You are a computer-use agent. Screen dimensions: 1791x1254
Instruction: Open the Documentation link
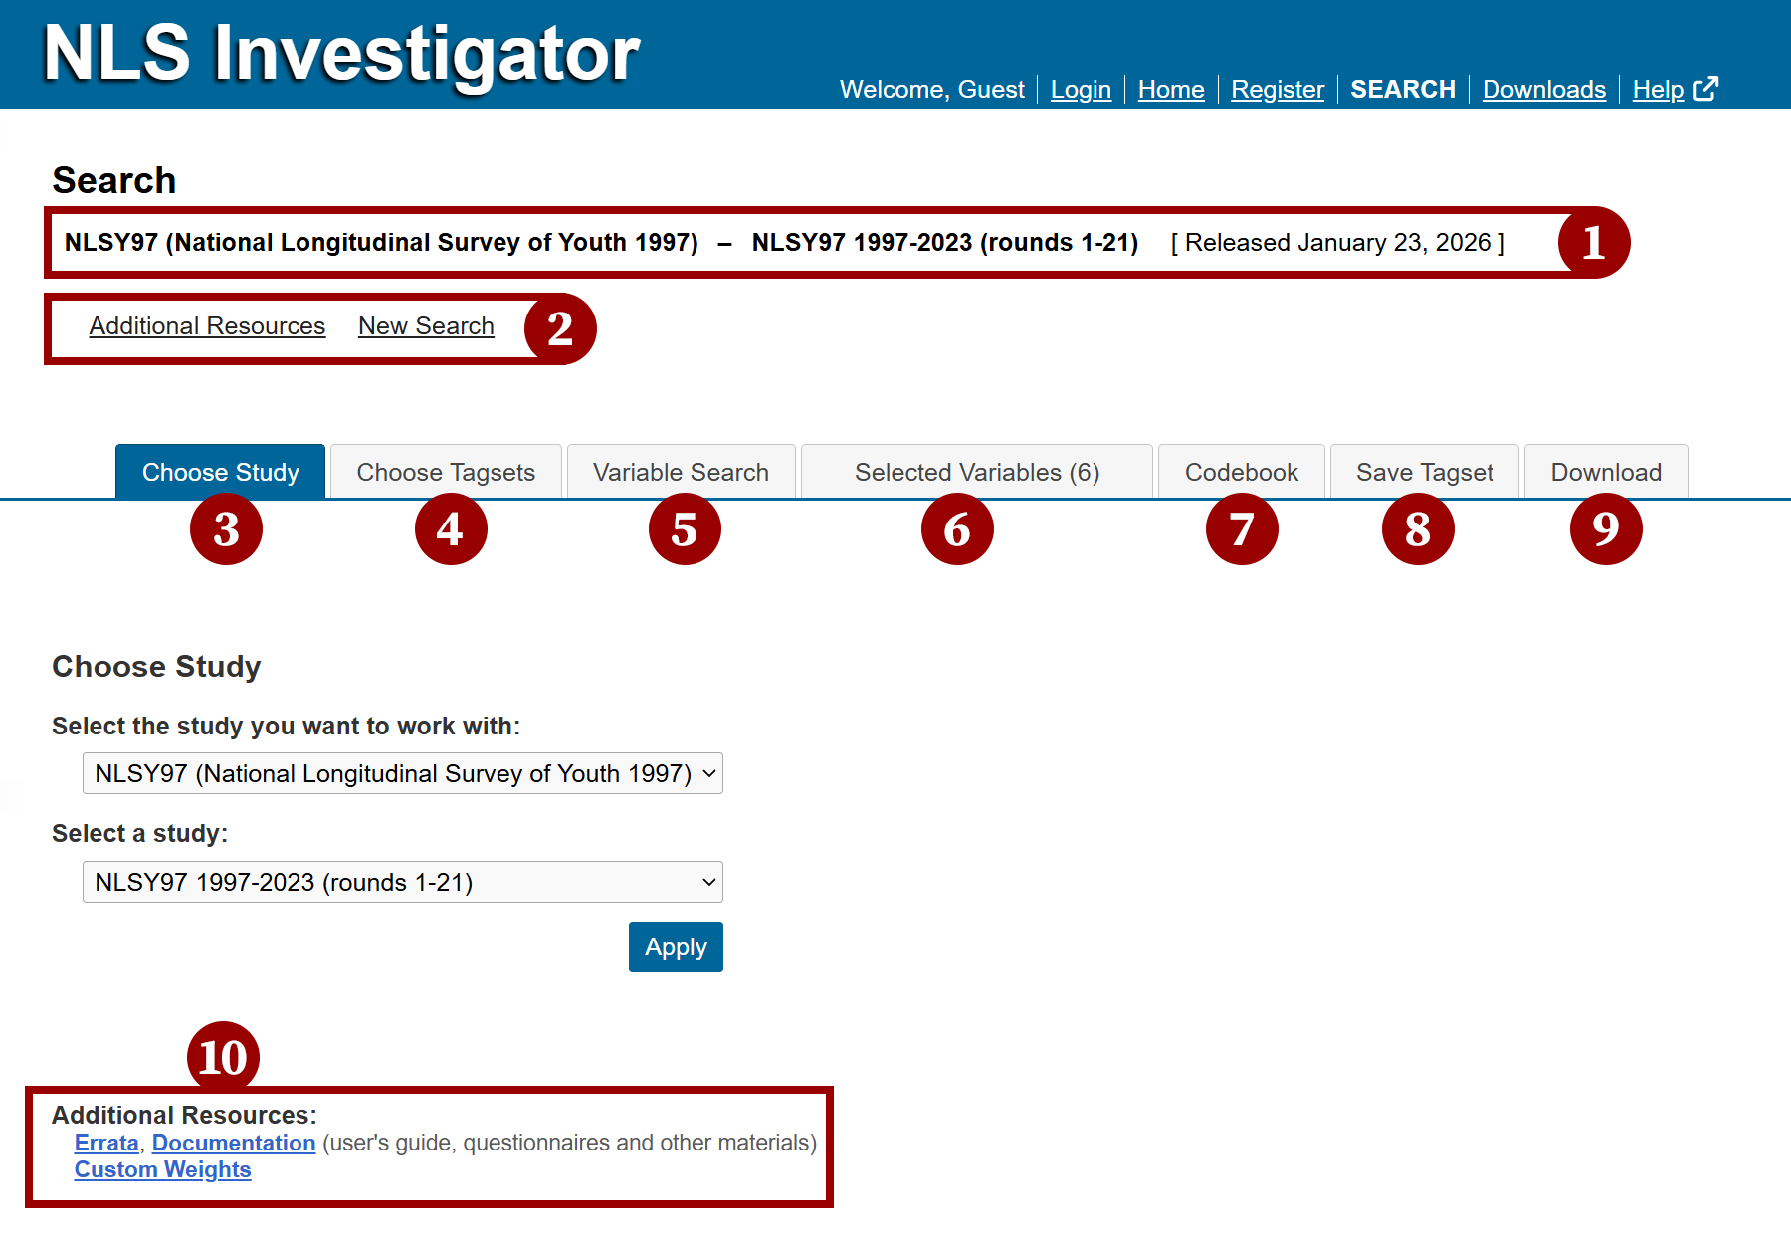(234, 1143)
